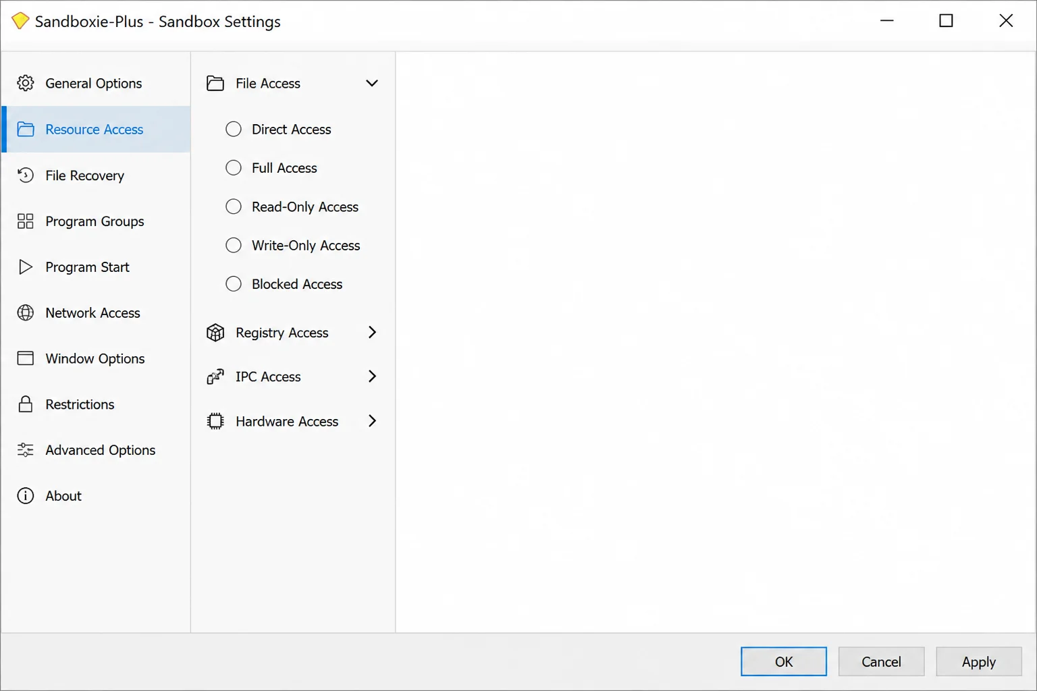Collapse the File Access section chevron
The height and width of the screenshot is (691, 1037).
(x=372, y=83)
